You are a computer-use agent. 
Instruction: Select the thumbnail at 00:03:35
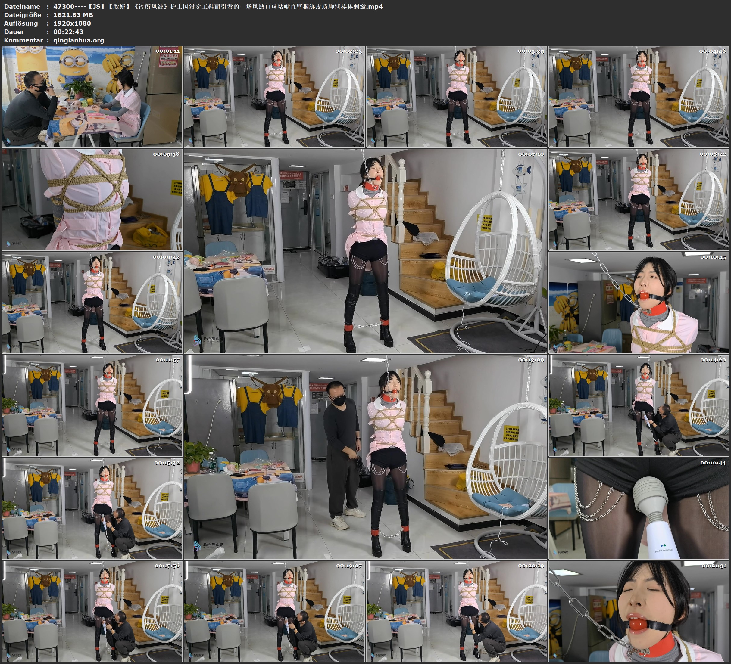(457, 97)
